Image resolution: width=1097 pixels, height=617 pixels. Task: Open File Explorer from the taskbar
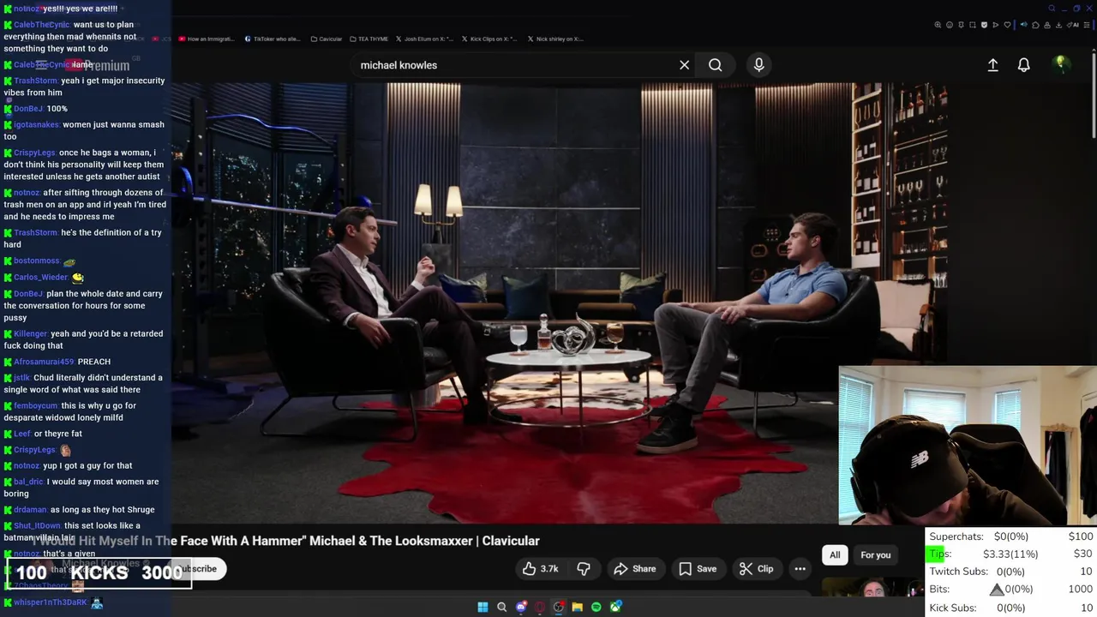[578, 608]
